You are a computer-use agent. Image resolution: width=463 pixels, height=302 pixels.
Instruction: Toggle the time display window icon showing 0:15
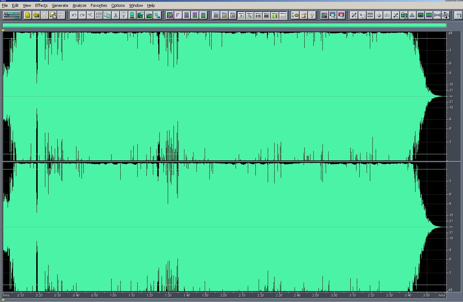258,15
